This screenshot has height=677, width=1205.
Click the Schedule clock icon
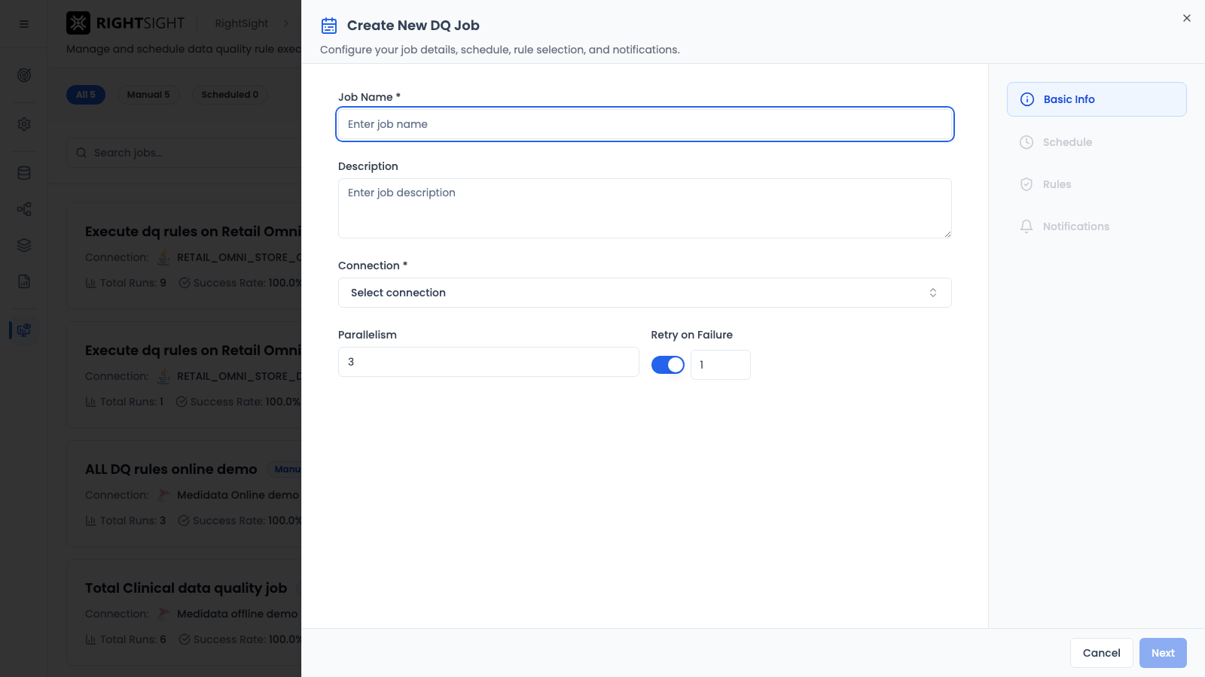tap(1027, 142)
